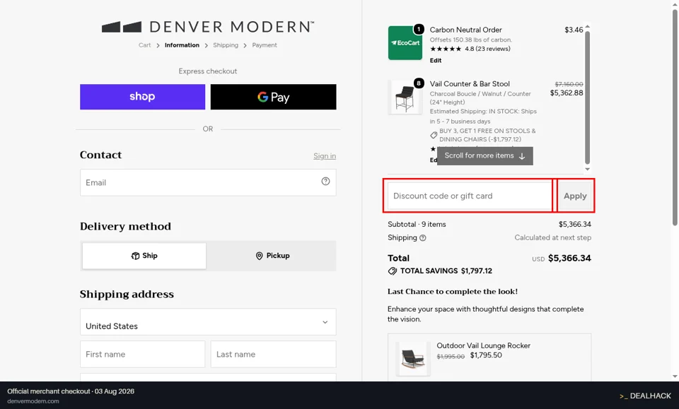Click the Express checkout heading
Viewport: 679px width, 409px height.
point(208,71)
